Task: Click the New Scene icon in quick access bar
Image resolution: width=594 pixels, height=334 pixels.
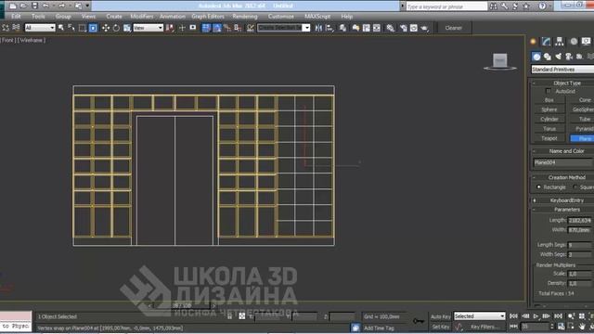Action: click(x=13, y=6)
